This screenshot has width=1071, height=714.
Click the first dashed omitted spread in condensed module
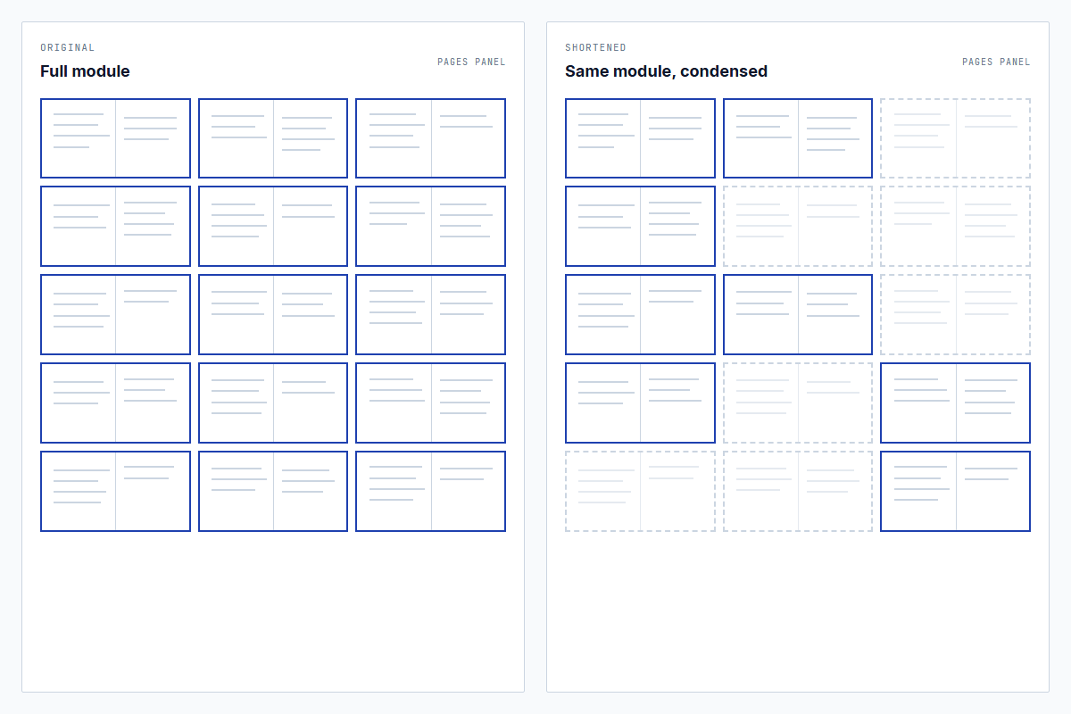(x=955, y=137)
